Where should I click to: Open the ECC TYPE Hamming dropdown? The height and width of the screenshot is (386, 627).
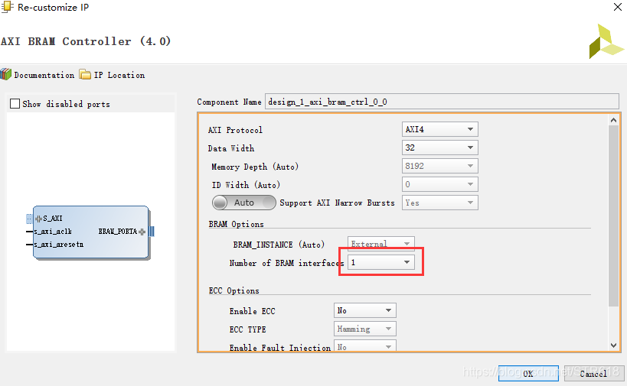365,329
